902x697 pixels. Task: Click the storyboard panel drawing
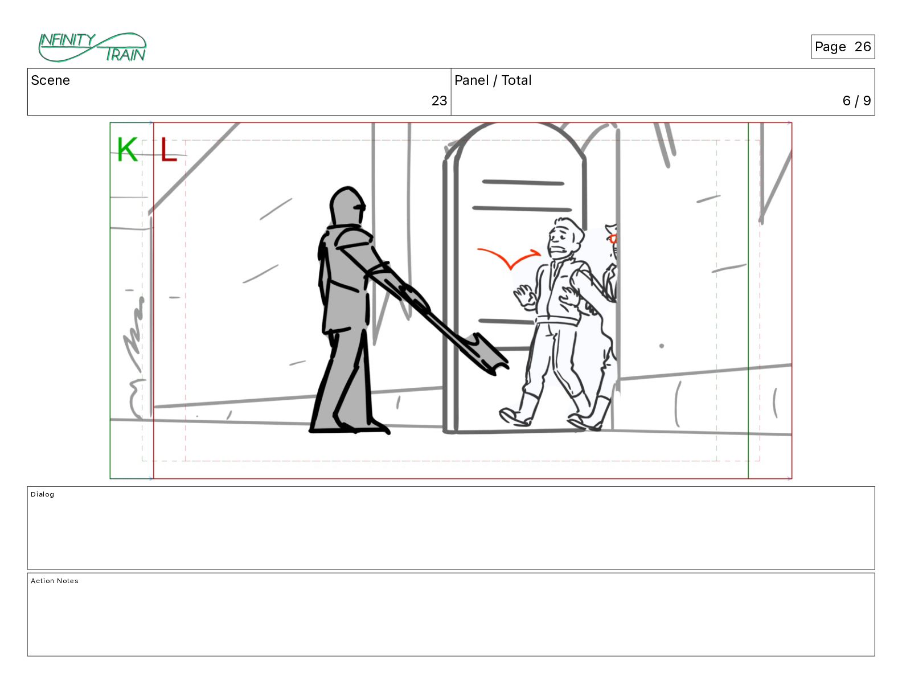coord(450,301)
